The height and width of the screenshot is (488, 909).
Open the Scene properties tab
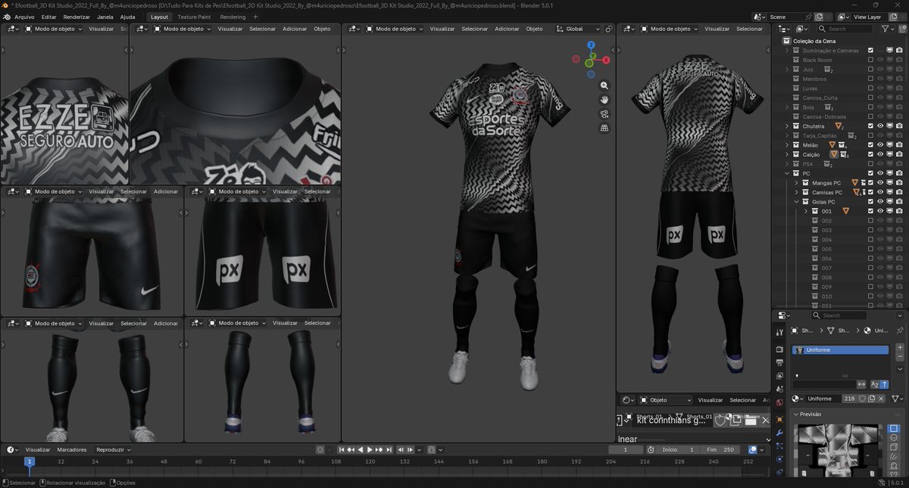pos(779,389)
